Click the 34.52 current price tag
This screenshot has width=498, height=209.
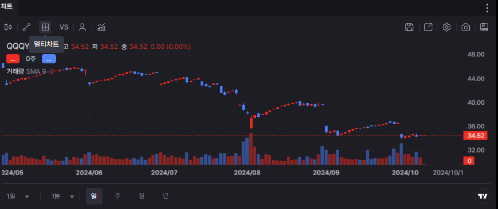(x=476, y=136)
